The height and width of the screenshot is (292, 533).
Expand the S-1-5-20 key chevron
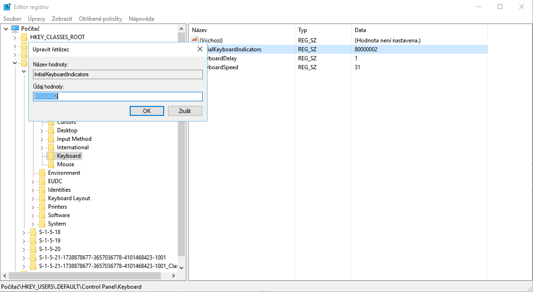point(24,250)
